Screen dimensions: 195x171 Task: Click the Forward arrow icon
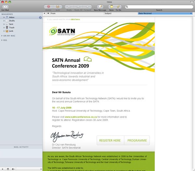(x=87, y=7)
